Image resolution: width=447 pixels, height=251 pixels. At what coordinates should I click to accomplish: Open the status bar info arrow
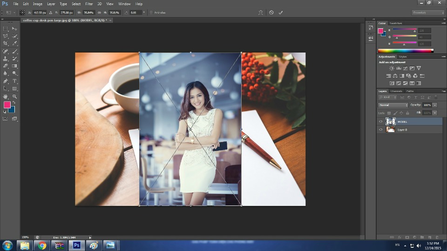pos(90,238)
